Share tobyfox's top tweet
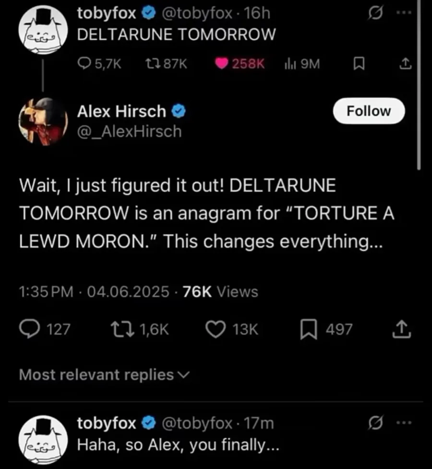Screen dimensions: 432x469 coord(406,63)
